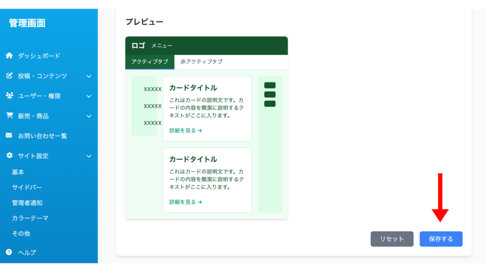The width and height of the screenshot is (486, 272).
Task: Click the ユーザー・権限 users icon
Action: point(9,96)
